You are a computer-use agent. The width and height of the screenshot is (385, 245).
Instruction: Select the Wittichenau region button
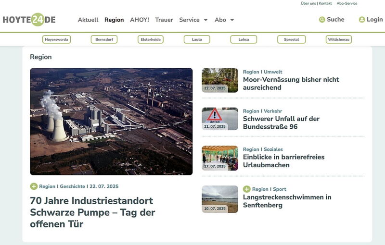[339, 39]
